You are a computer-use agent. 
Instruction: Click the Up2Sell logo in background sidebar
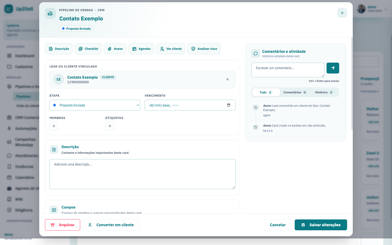coord(19,9)
